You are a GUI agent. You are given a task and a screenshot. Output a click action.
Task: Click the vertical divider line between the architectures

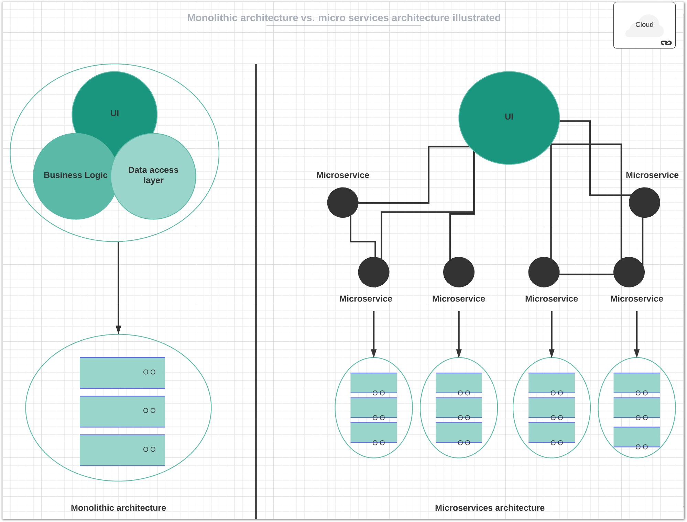coord(256,292)
